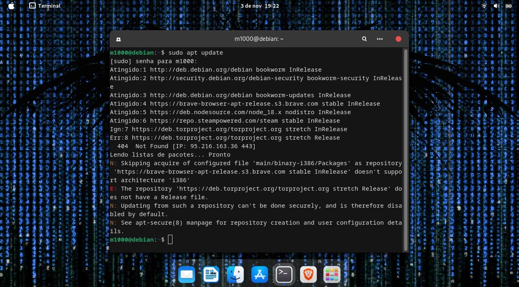Screen dimensions: 519x287
Task: Click the new tab icon in terminal header
Action: pyautogui.click(x=118, y=39)
